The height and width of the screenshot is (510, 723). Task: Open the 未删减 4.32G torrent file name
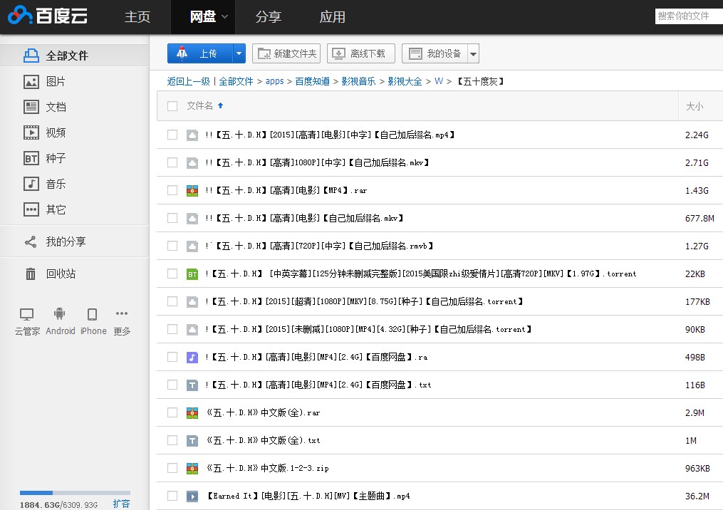pyautogui.click(x=368, y=329)
